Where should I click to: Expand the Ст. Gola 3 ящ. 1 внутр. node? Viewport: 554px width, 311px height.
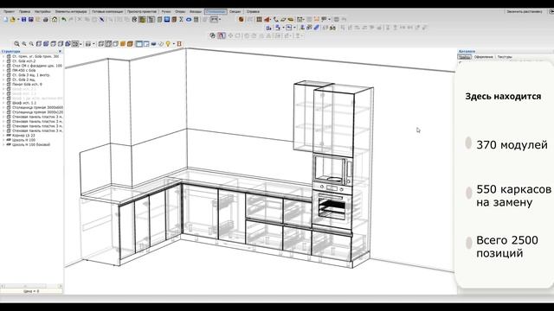pos(3,75)
